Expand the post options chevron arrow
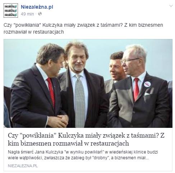Viewport: 175px width, 173px height. [171, 6]
